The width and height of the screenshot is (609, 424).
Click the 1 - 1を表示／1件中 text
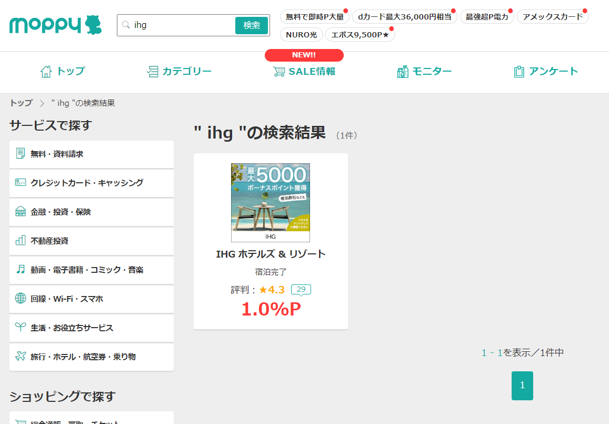click(523, 352)
